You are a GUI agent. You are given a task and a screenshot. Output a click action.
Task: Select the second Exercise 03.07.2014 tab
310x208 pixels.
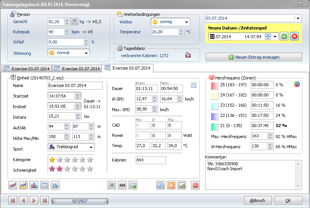pos(77,69)
